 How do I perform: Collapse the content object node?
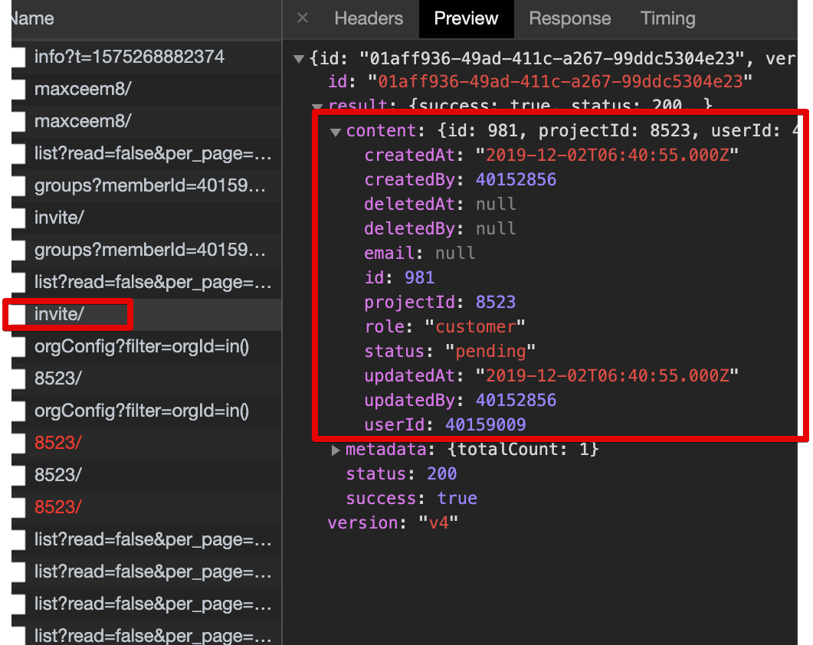tap(336, 133)
